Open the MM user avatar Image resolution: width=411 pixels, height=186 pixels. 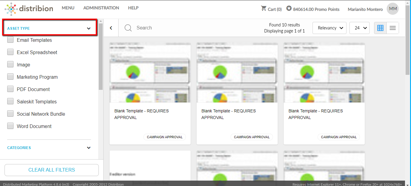click(x=393, y=9)
